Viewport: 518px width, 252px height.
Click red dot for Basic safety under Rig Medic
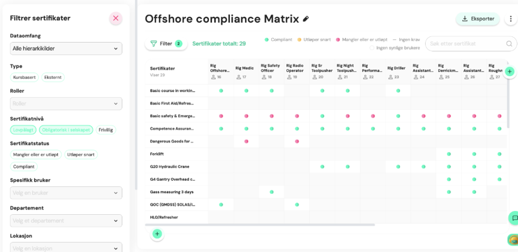(x=247, y=116)
